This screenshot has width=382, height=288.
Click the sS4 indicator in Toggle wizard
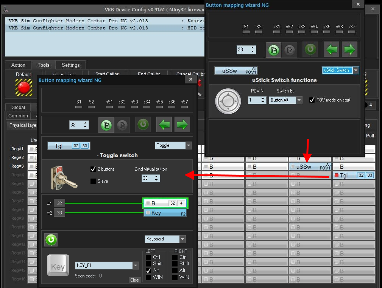147,107
